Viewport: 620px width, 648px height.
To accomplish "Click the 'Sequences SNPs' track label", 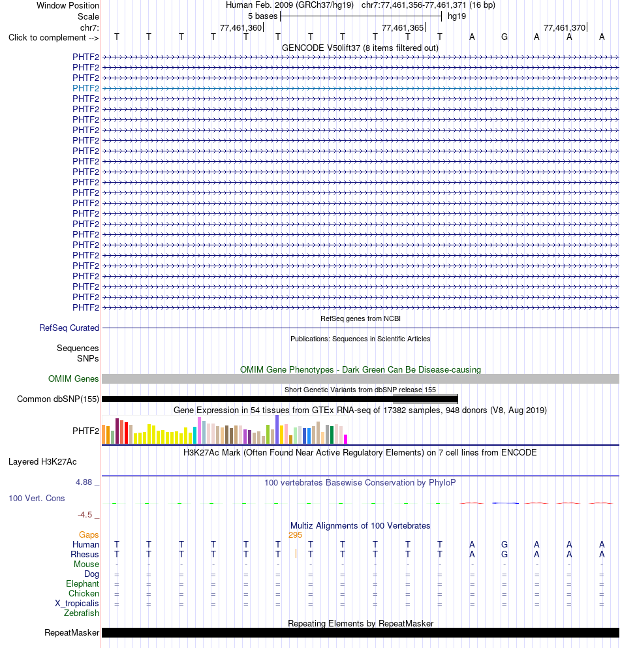I will (78, 353).
